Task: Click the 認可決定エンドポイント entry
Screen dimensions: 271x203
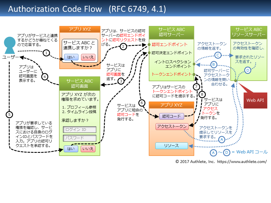Action: tap(172, 53)
